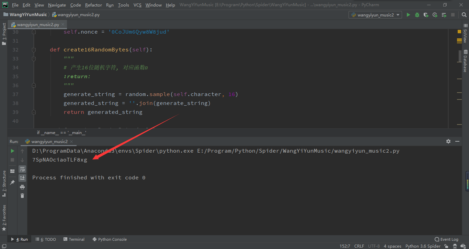469x249 pixels.
Task: Pin the Run tab with pin icon
Action: [x=12, y=182]
